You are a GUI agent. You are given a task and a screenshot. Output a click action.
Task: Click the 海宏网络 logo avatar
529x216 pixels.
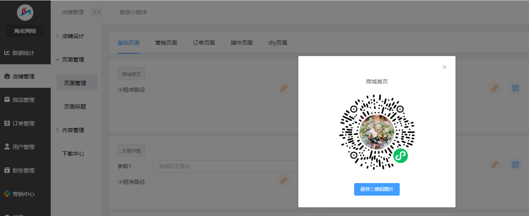point(25,12)
